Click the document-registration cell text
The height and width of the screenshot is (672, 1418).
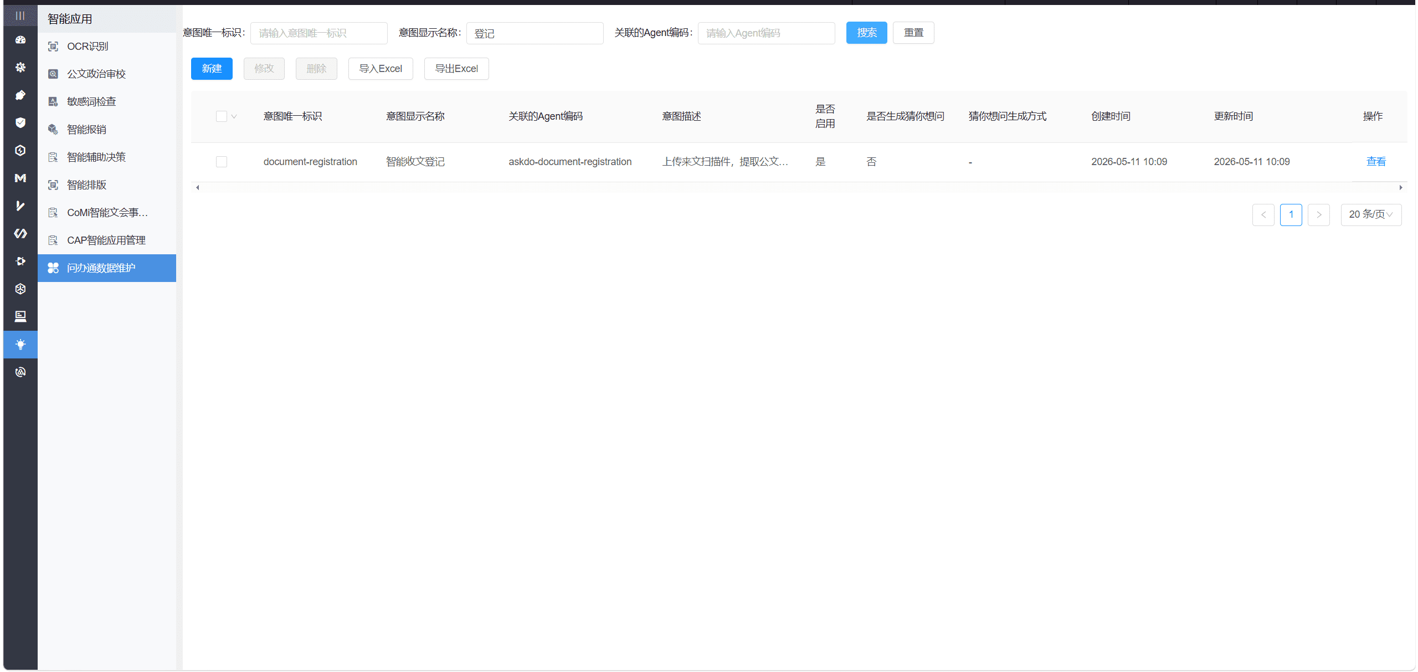[x=310, y=162]
